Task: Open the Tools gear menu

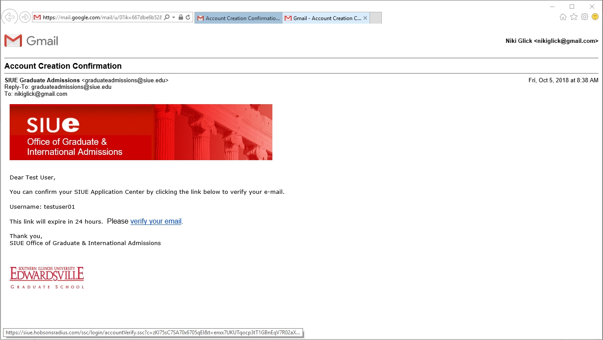Action: [584, 17]
